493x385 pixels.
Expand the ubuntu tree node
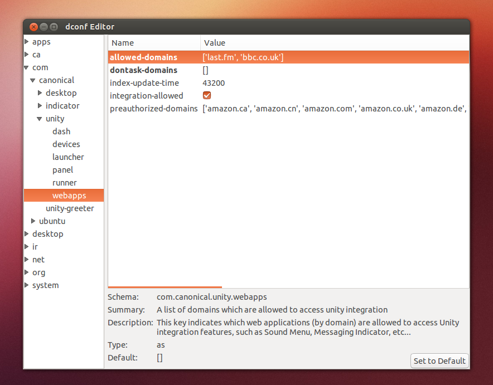[x=33, y=221]
